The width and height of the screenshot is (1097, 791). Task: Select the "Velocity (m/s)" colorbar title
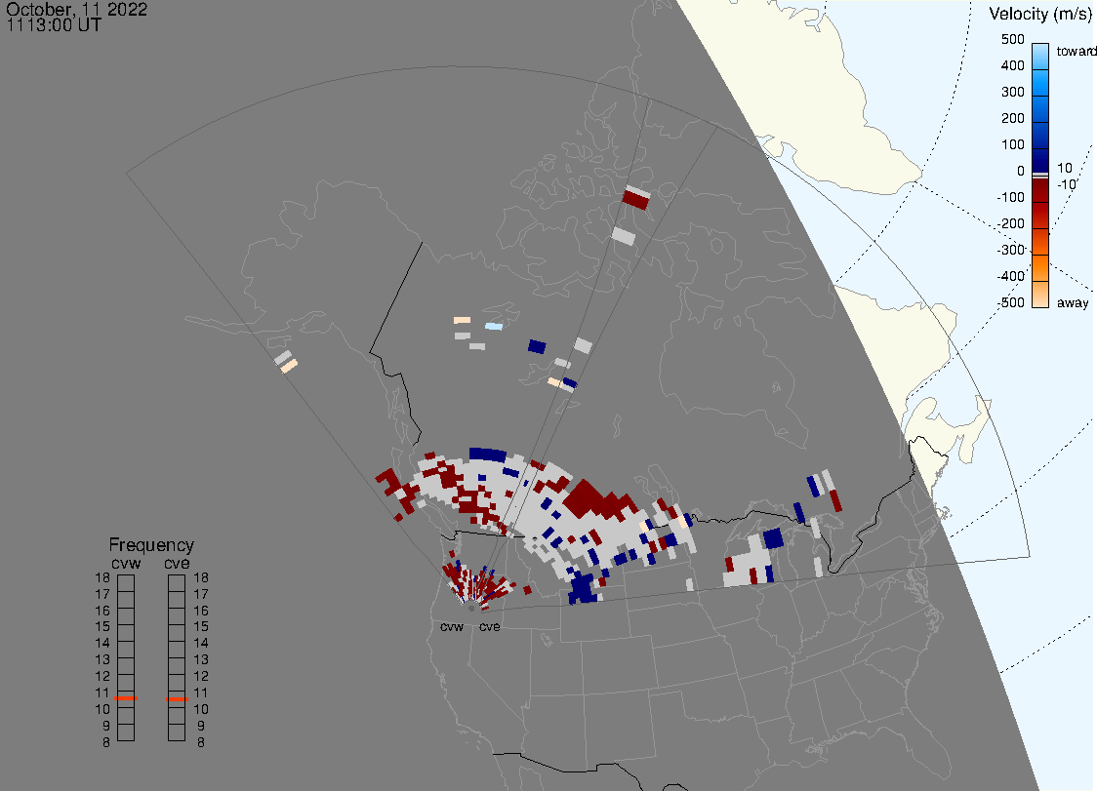[1040, 14]
